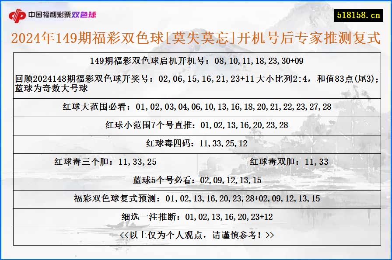
Task: Click the 中国福利彩票 phoenix logo
Action: (x=18, y=14)
